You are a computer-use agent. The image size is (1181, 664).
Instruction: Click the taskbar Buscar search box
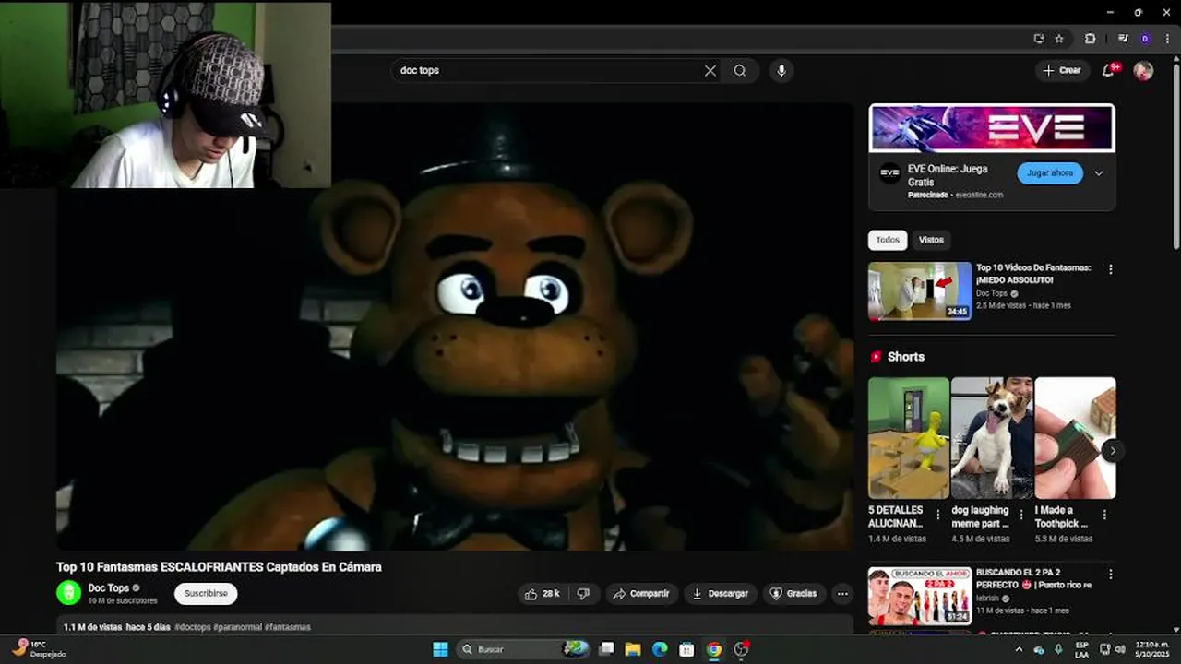523,649
